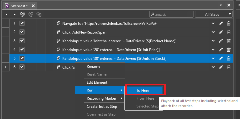Expand step 3 details chevron
The height and width of the screenshot is (119, 240).
click(213, 41)
